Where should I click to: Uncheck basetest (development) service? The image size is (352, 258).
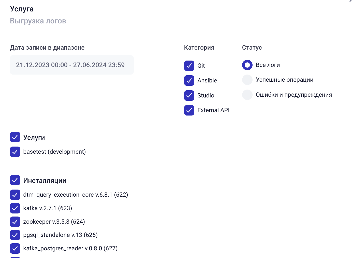[x=15, y=152]
